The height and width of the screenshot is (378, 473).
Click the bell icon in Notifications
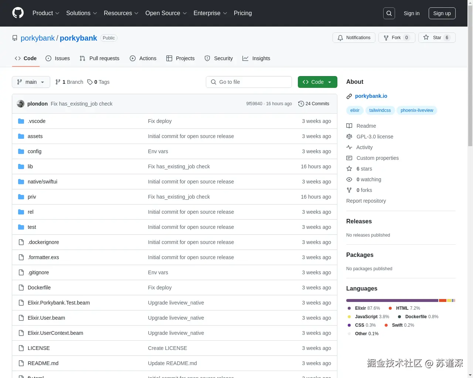click(340, 38)
